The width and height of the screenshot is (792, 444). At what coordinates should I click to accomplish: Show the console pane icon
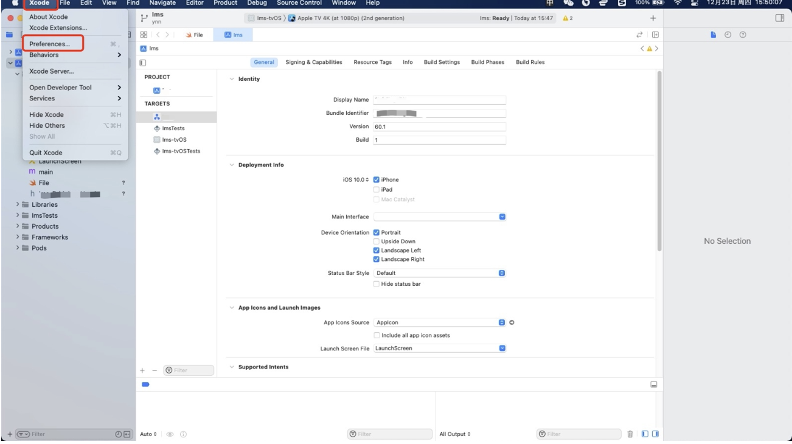(655, 434)
